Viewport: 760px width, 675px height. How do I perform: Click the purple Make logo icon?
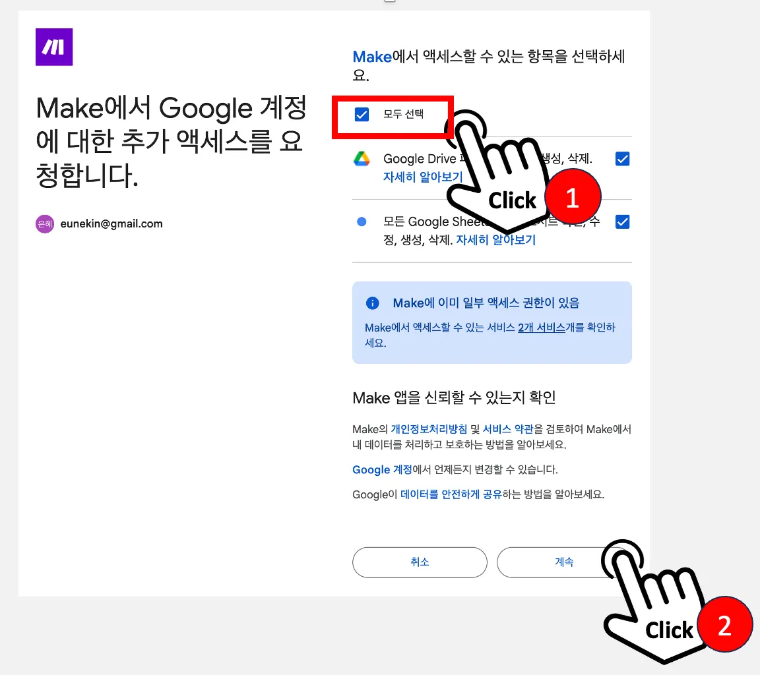pos(54,47)
